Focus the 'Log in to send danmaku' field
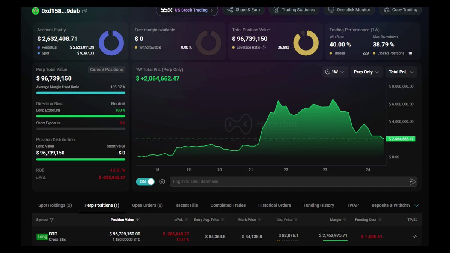This screenshot has height=253, width=450. point(293,182)
